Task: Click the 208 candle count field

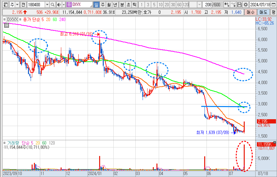Action: (208, 5)
